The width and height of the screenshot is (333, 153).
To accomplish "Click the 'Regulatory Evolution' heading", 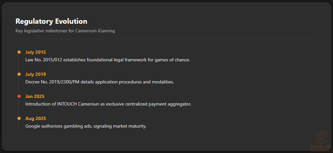I will coord(51,21).
